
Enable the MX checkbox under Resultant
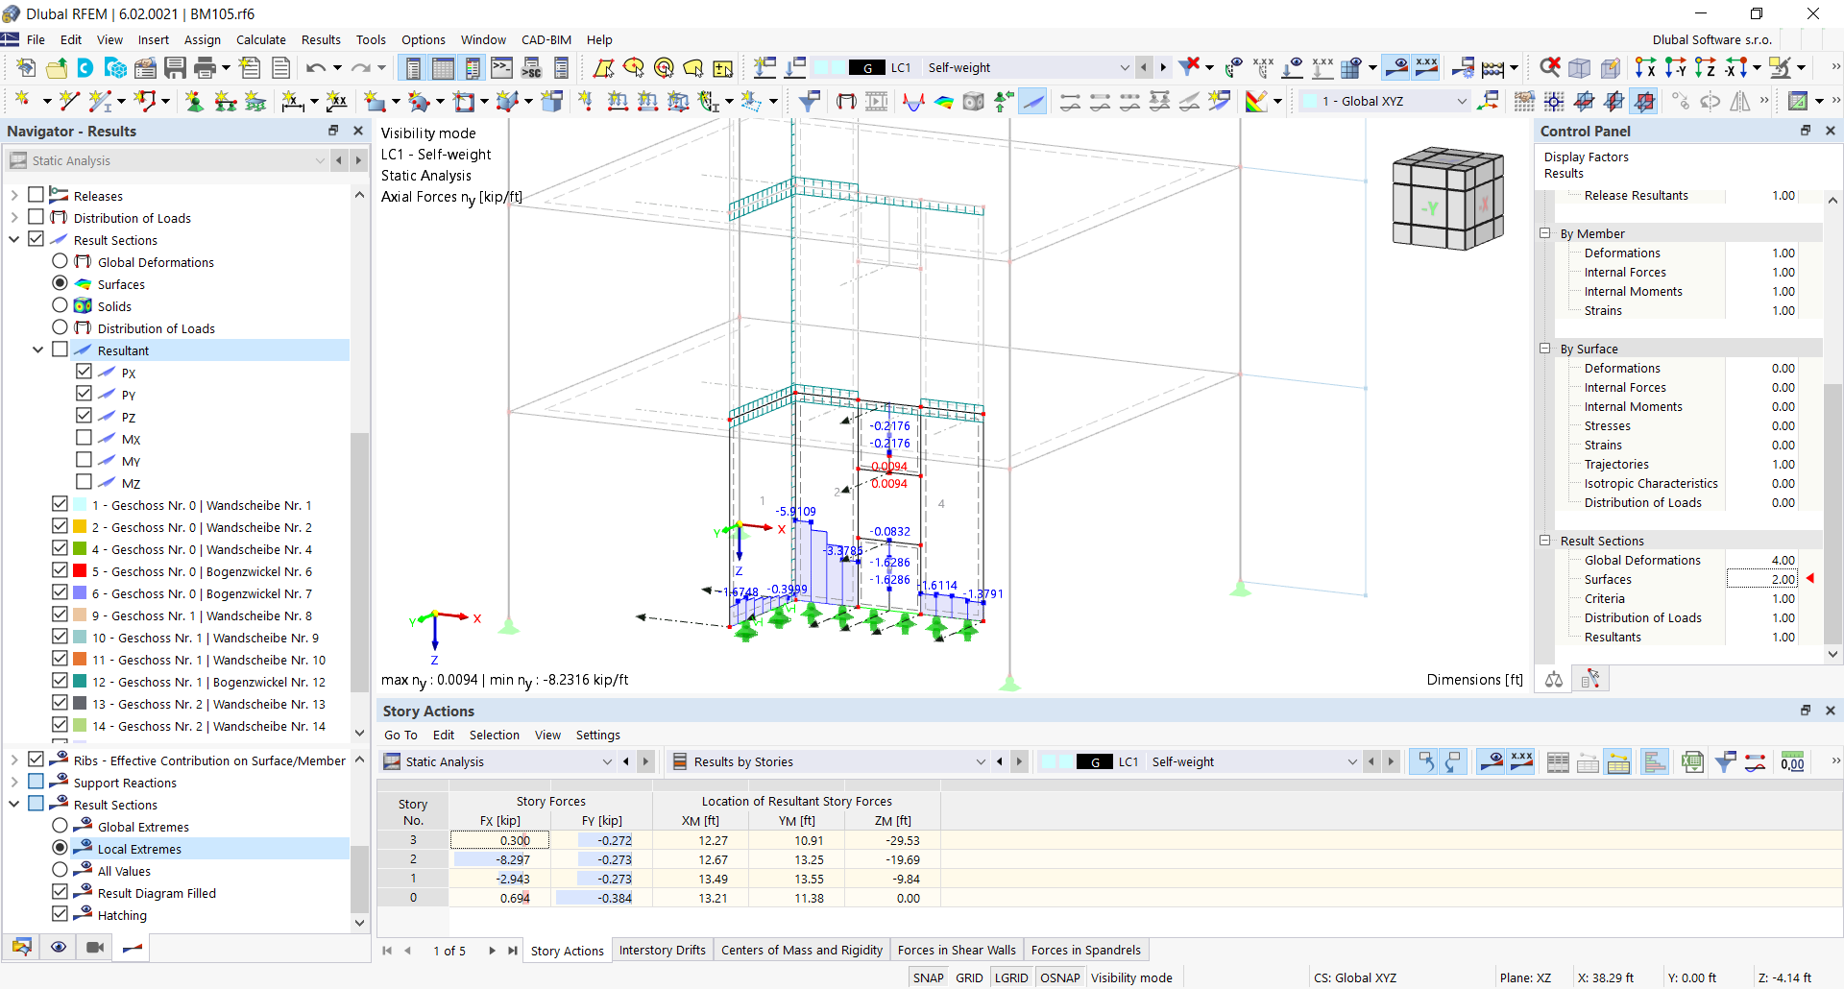coord(83,438)
